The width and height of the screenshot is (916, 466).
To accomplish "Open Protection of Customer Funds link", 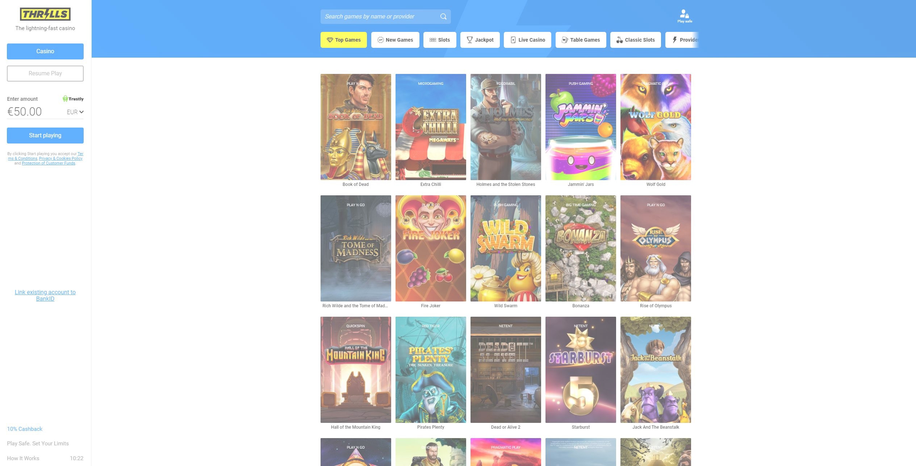I will [49, 163].
